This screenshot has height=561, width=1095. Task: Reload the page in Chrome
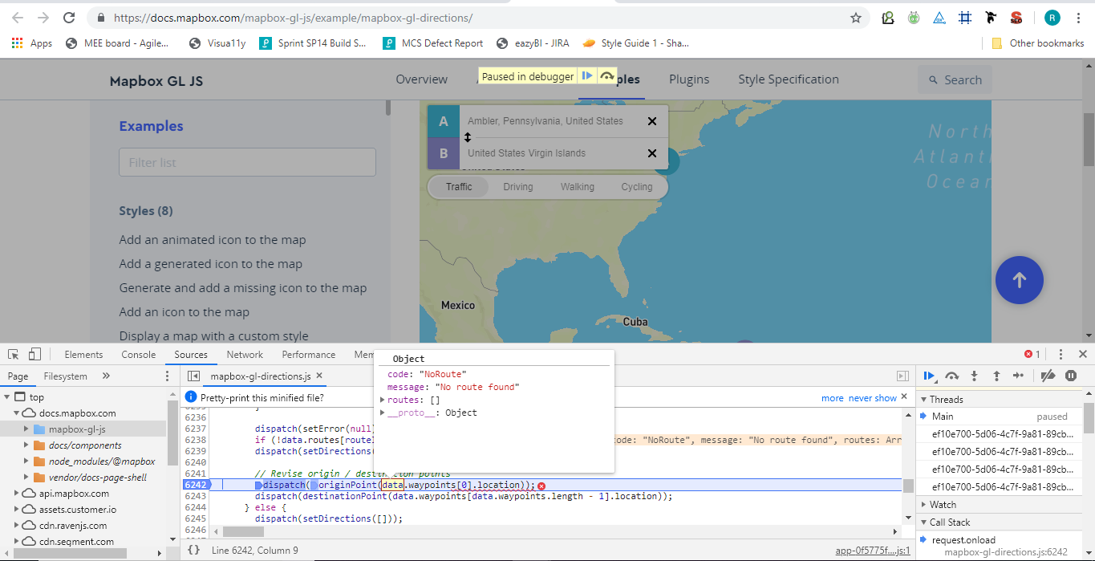coord(69,18)
